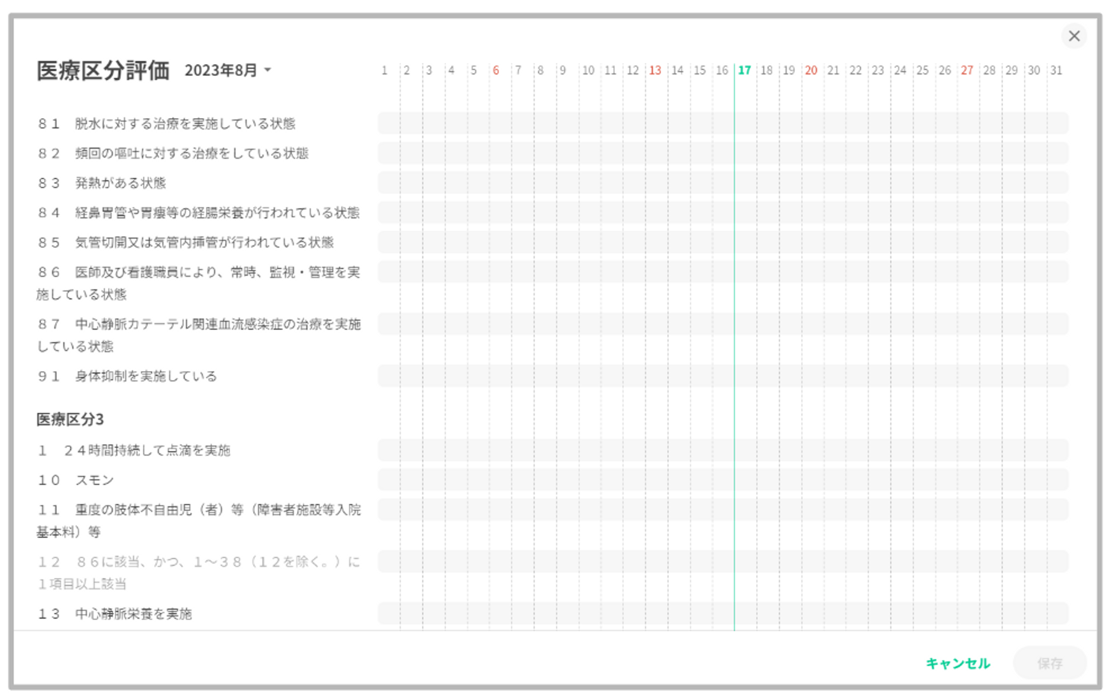Select day 27 in date header
The height and width of the screenshot is (697, 1115).
pyautogui.click(x=967, y=71)
